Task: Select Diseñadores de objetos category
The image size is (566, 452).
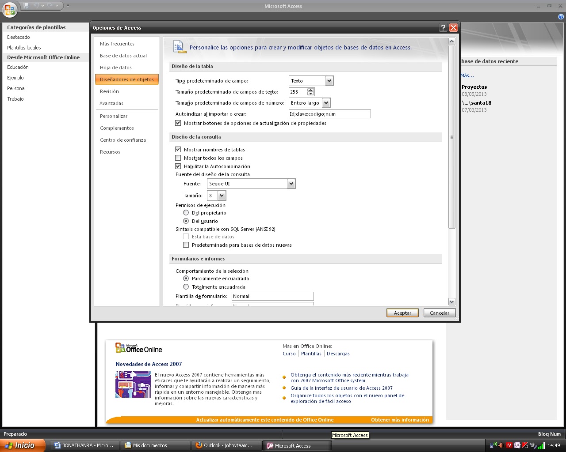Action: (127, 79)
